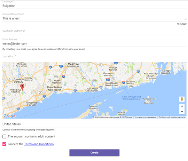Viewport: 188px width, 161px height.
Task: Click the description textarea resize handle
Action: click(185, 19)
